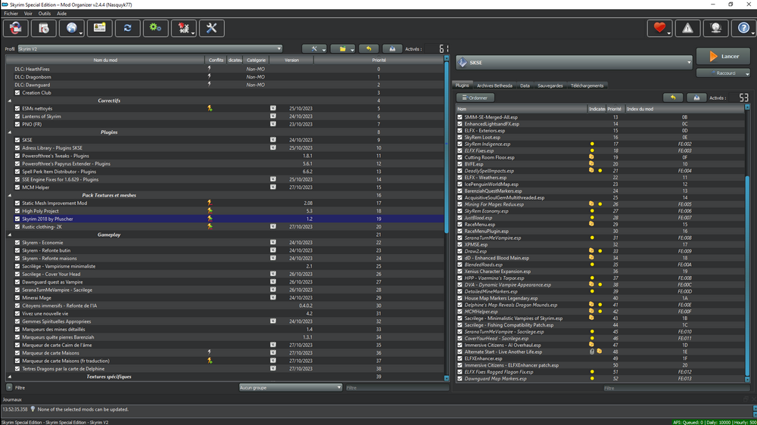Toggle Creation Club mod checkbox

click(17, 92)
